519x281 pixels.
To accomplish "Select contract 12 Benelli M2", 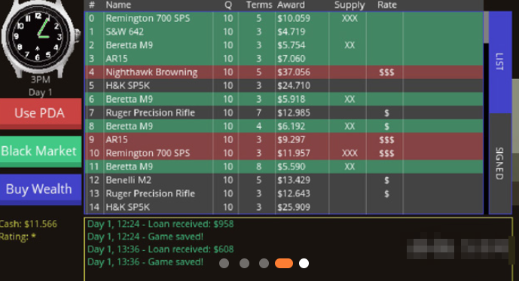I will coord(284,180).
